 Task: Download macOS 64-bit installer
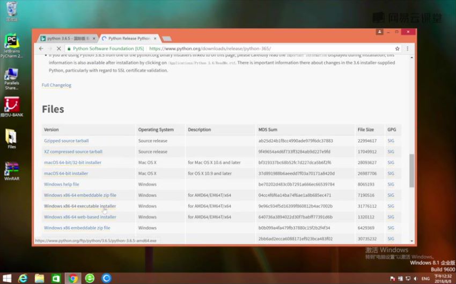pyautogui.click(x=66, y=174)
